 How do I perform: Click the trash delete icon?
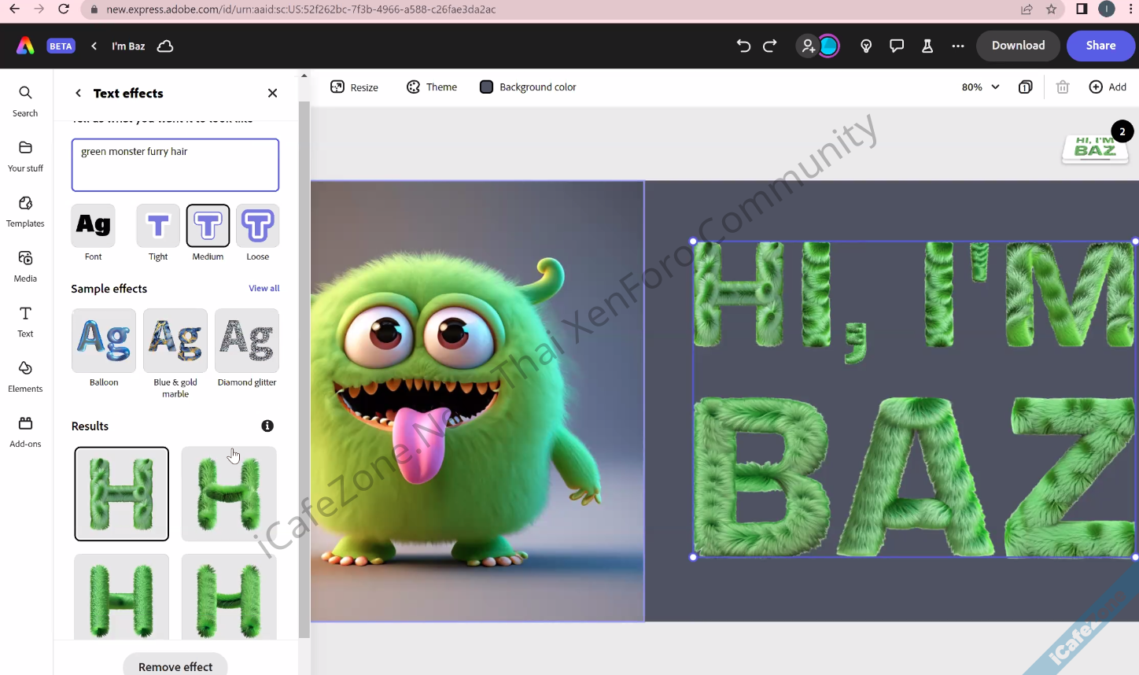[1063, 87]
